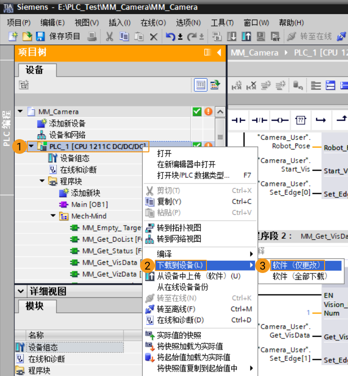The height and width of the screenshot is (376, 348).
Task: Click the Start runtime RT icon
Action: (275, 37)
